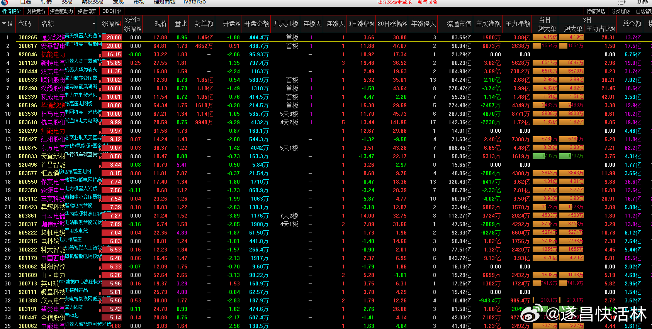652x329 pixels.
Task: Select stock name 白云电器
Action: (x=53, y=216)
